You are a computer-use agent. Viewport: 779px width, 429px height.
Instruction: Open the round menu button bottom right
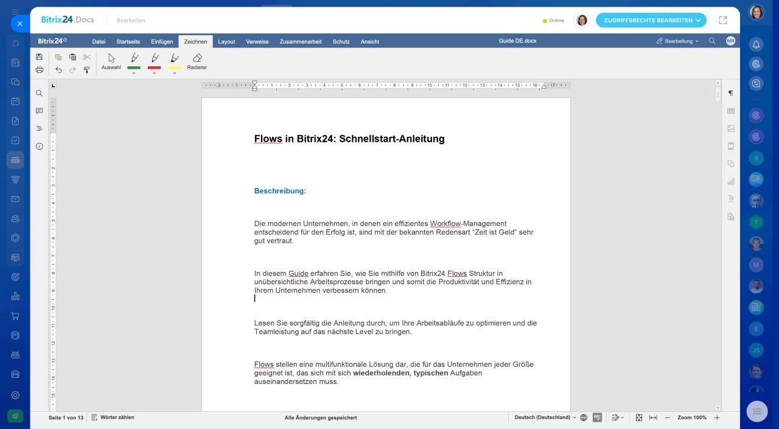pos(757,411)
